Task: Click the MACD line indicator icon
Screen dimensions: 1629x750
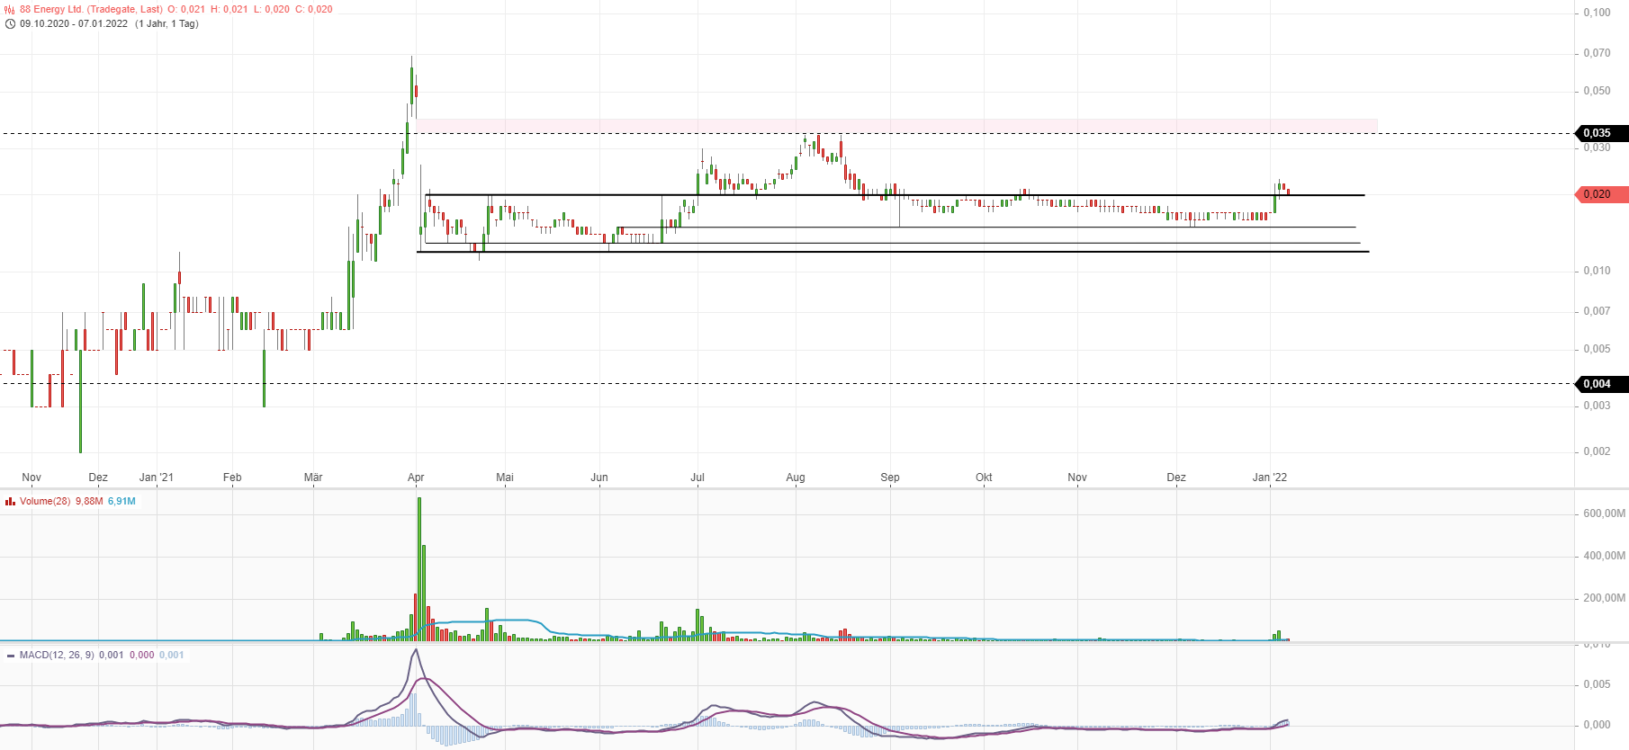Action: pyautogui.click(x=10, y=655)
